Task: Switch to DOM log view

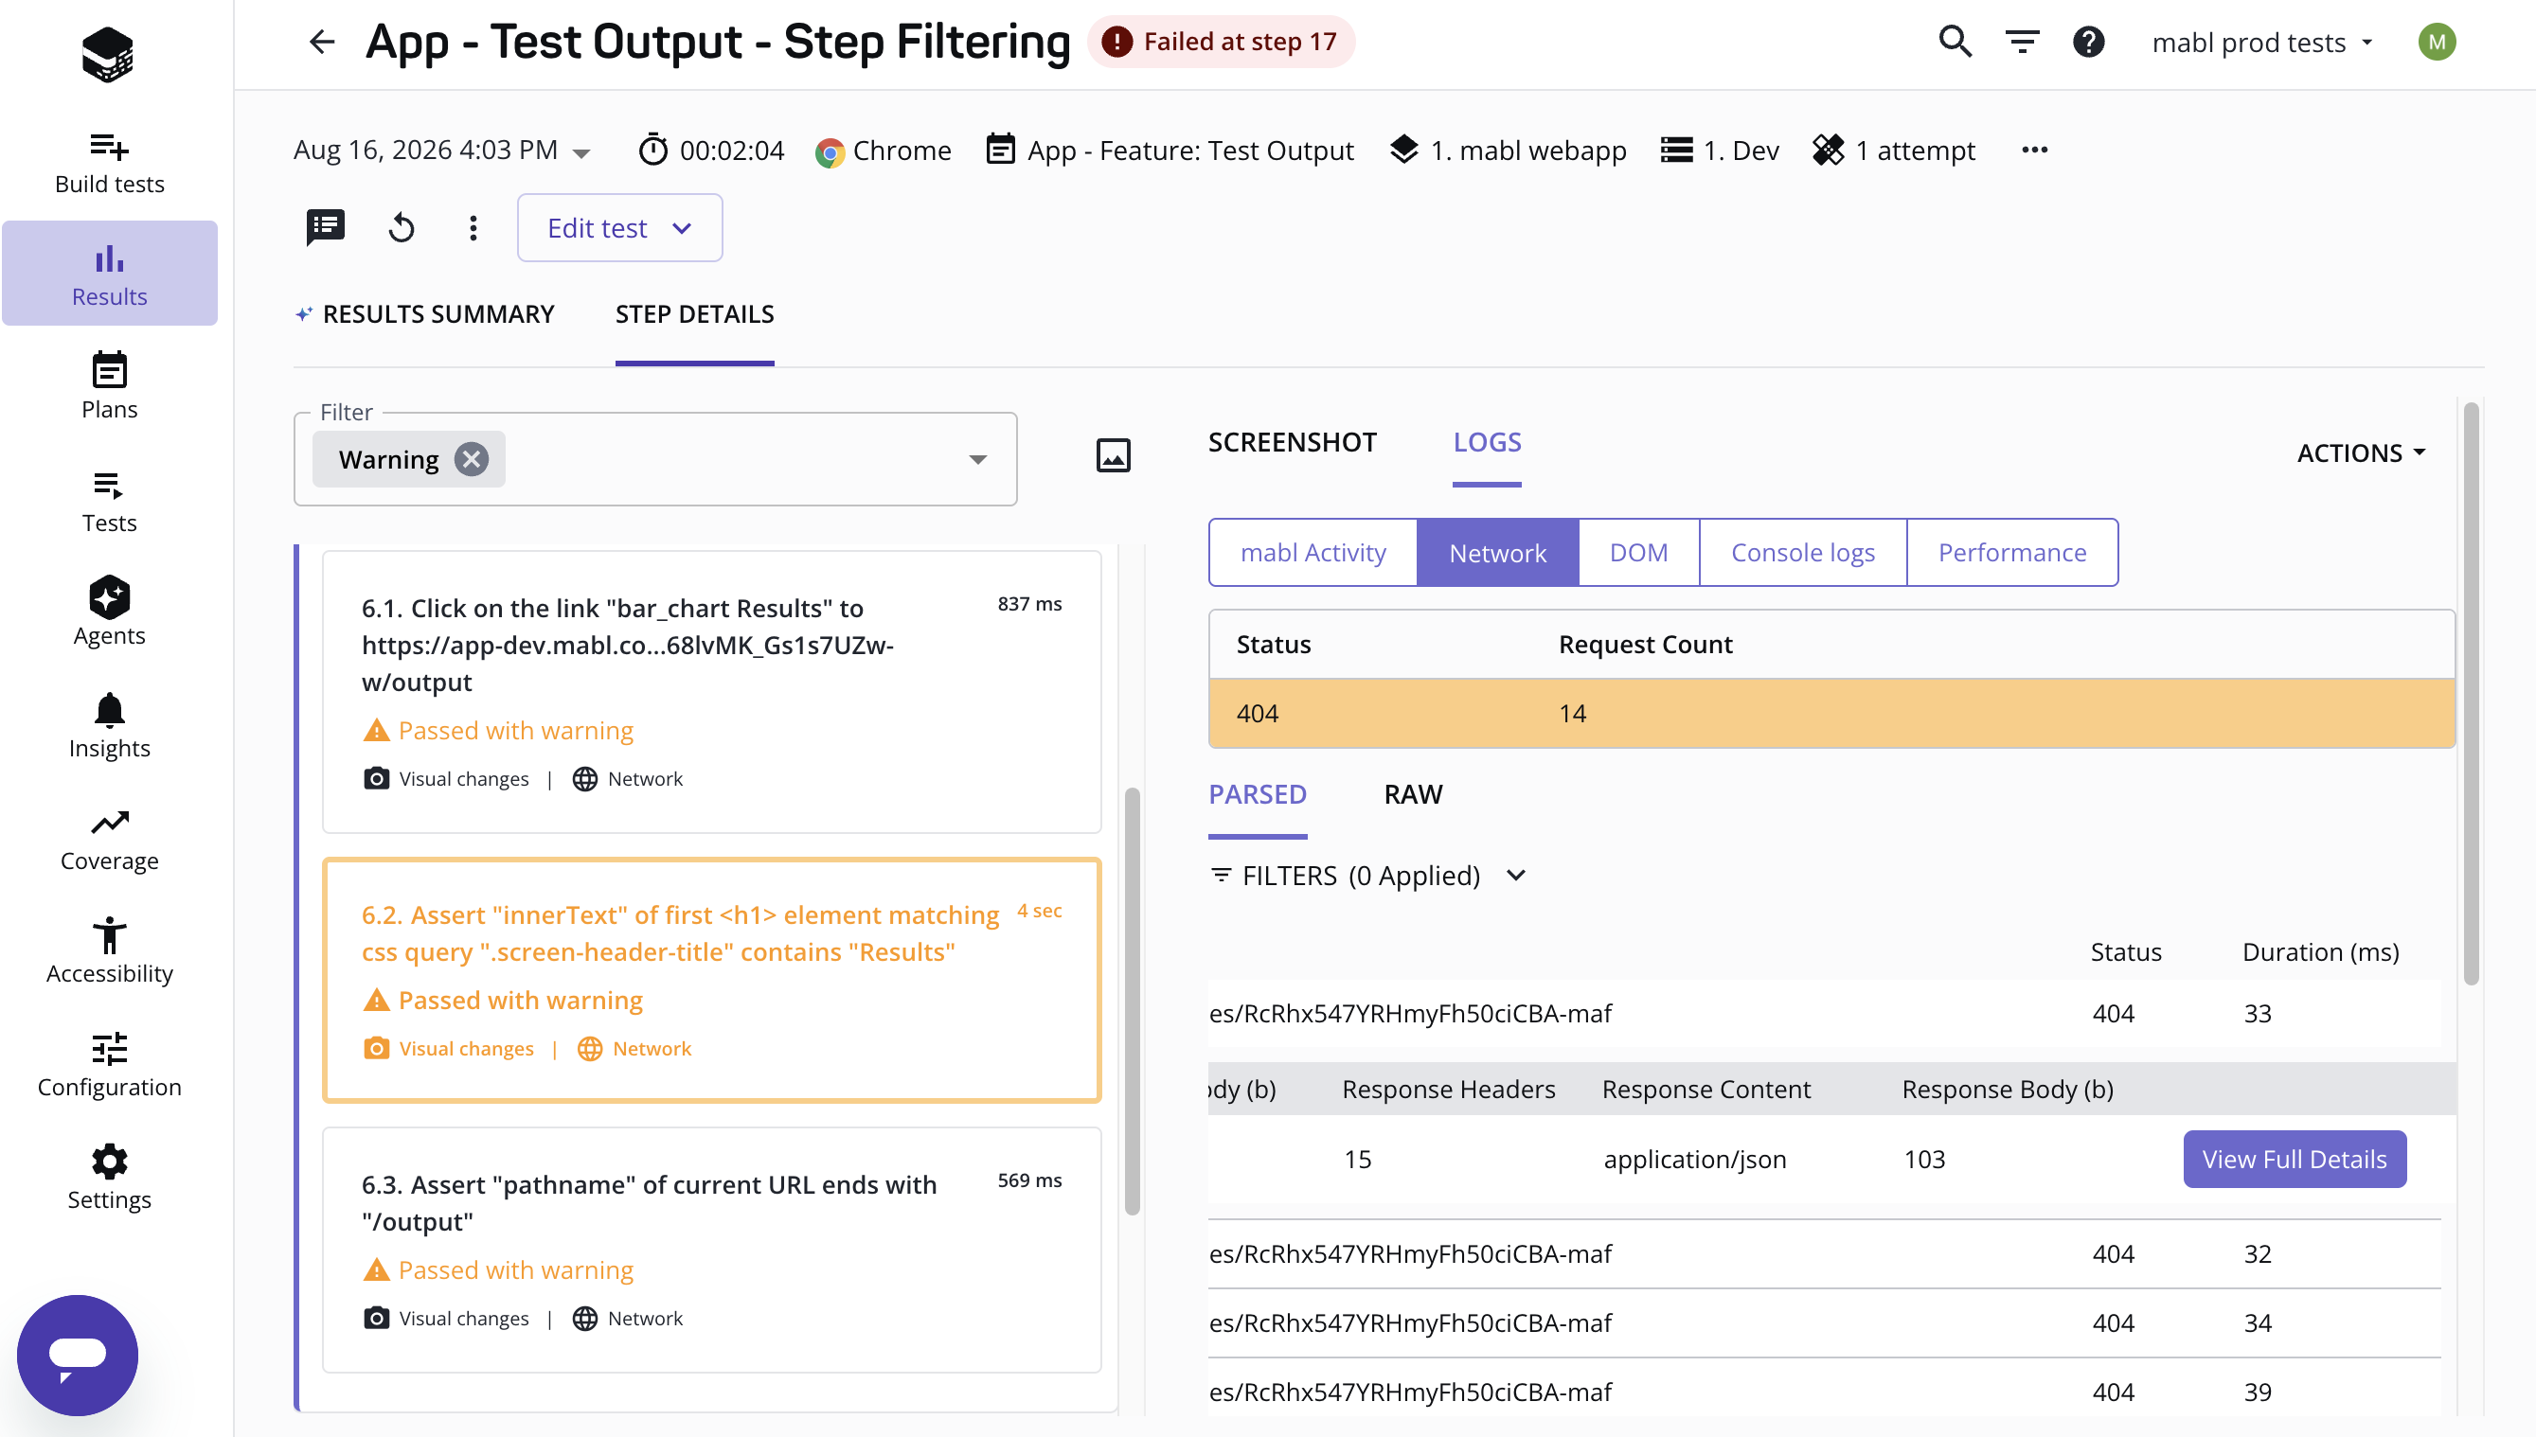Action: click(1638, 553)
